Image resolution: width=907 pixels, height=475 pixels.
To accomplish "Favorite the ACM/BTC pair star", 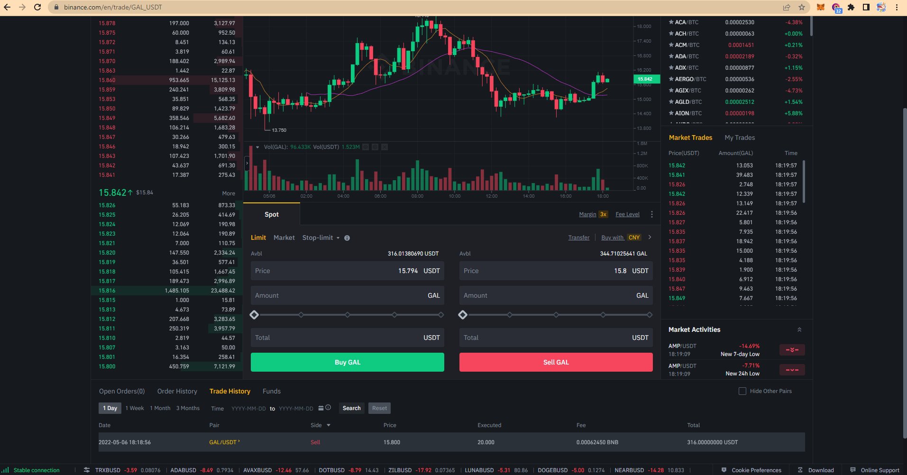I will 671,45.
